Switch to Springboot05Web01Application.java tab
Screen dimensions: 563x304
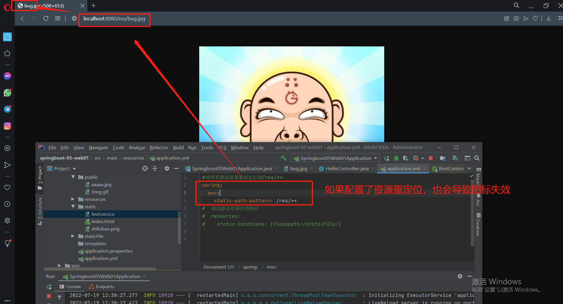pyautogui.click(x=231, y=168)
